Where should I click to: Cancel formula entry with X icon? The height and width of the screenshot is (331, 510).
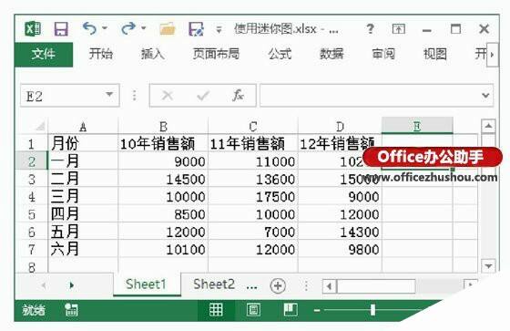click(168, 96)
